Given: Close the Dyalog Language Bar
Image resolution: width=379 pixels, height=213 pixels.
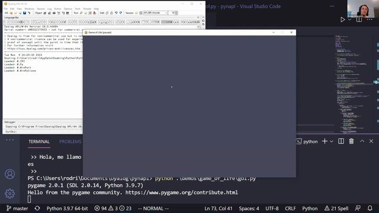Looking at the screenshot, I should [198, 17].
